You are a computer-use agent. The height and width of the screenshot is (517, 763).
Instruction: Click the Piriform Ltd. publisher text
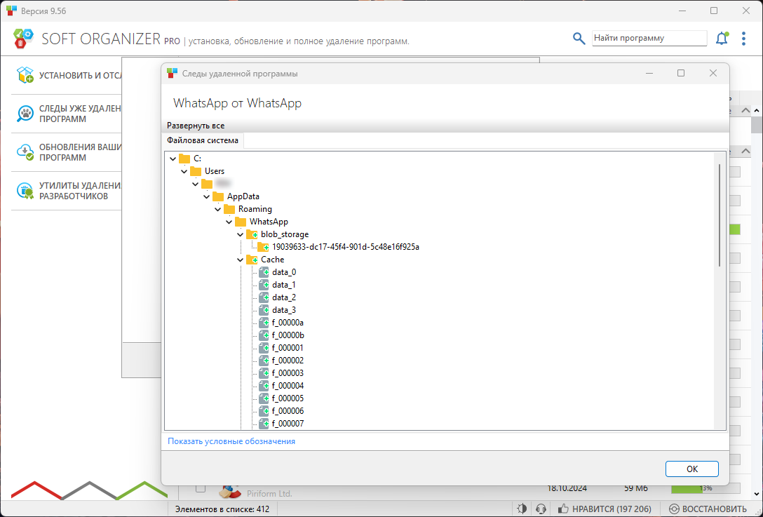(x=269, y=494)
